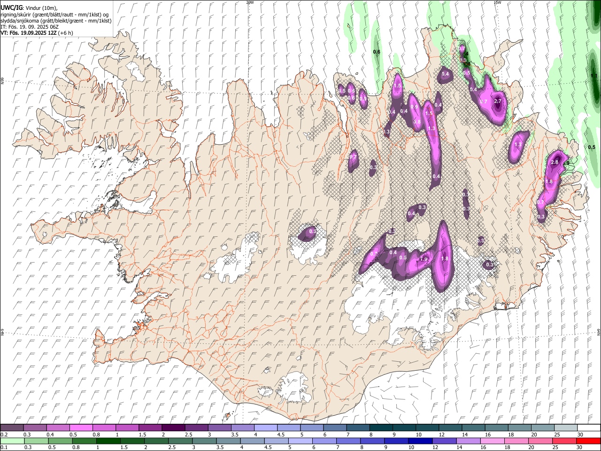The image size is (601, 451).
Task: Click the 15W longitude label
Action: 497,2
